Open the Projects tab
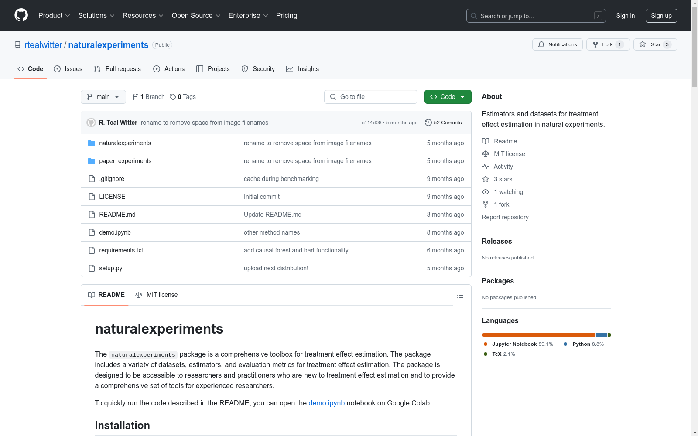This screenshot has width=698, height=436. point(213,69)
